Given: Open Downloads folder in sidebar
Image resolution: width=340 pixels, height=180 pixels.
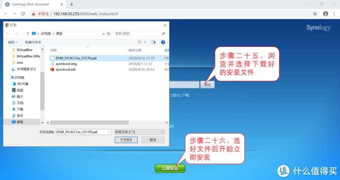Looking at the screenshot, I should [18, 109].
